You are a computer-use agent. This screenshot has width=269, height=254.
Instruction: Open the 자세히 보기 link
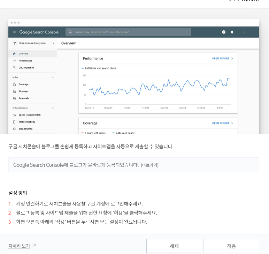click(19, 246)
